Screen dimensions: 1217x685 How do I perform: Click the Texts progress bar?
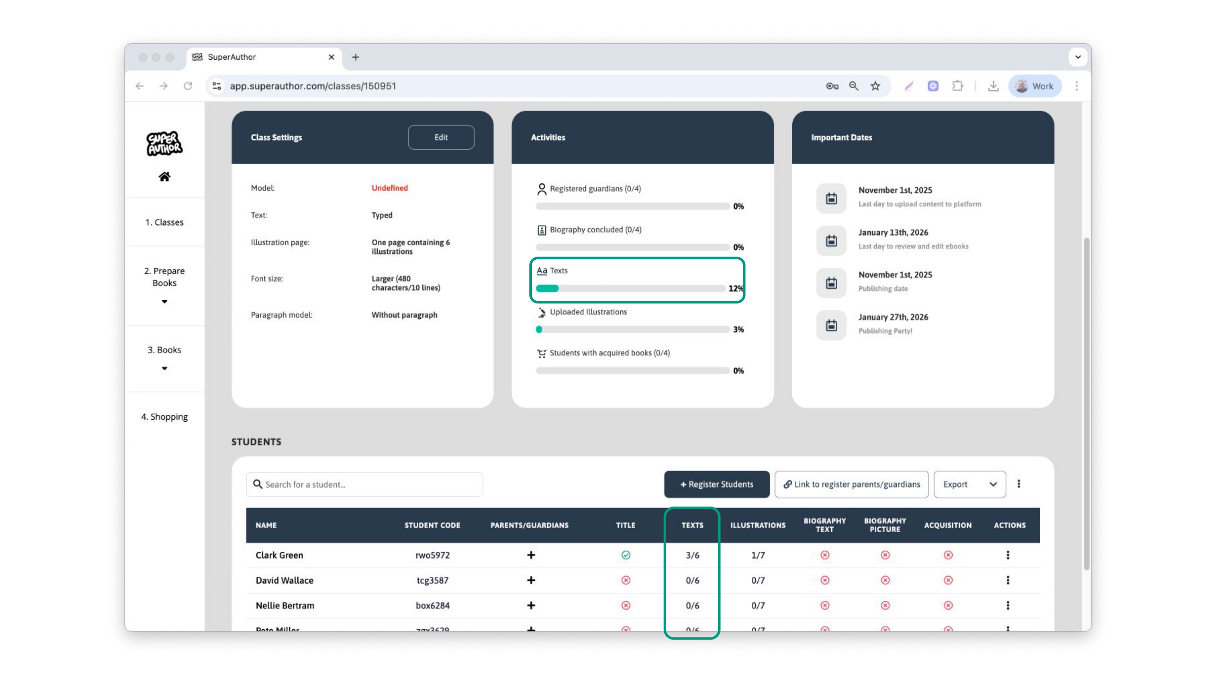(x=630, y=289)
